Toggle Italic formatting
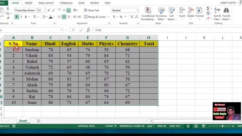 (x=21, y=17)
